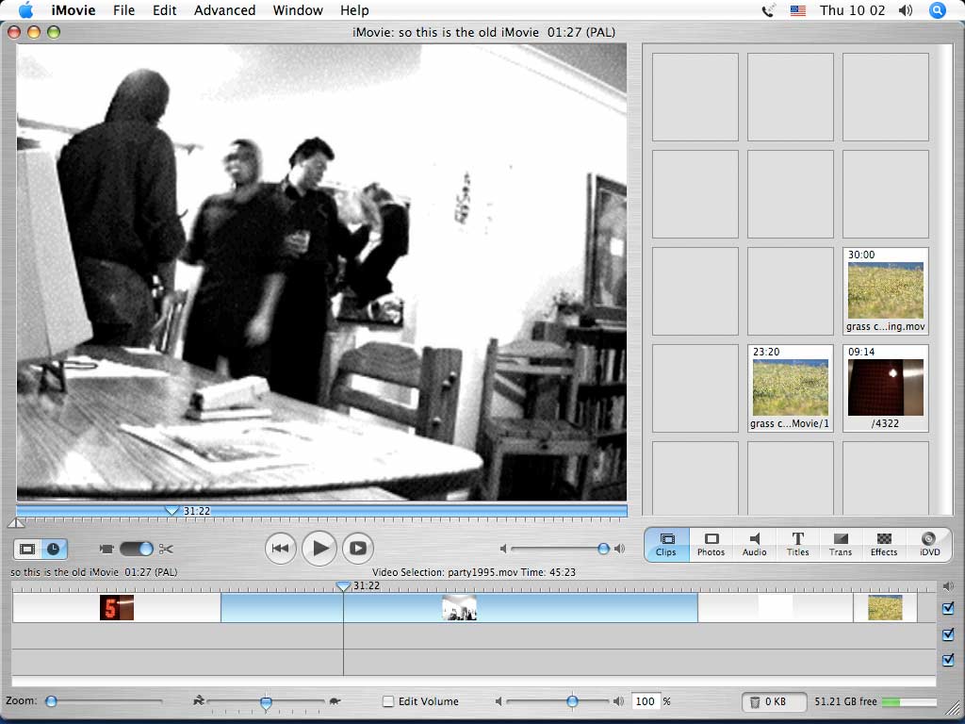Toggle camera/edit mode switch
This screenshot has width=965, height=724.
pyautogui.click(x=137, y=549)
